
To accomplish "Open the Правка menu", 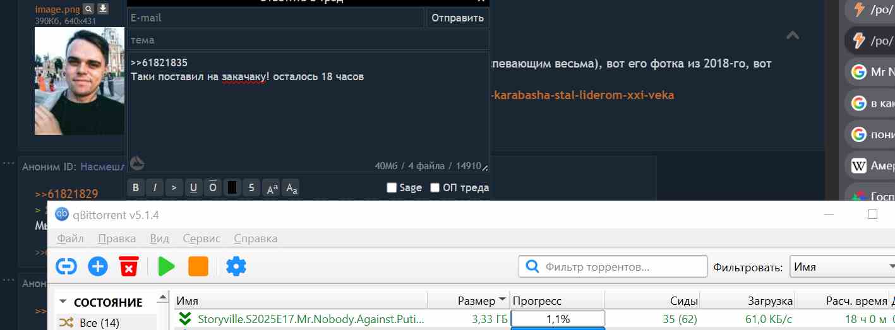I will click(x=117, y=239).
